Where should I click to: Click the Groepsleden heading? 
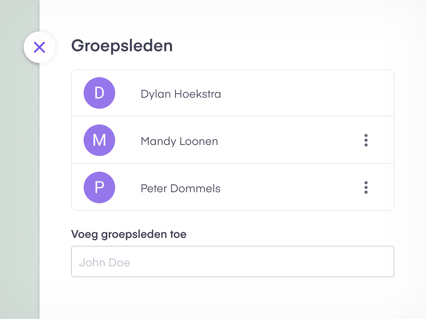(122, 46)
